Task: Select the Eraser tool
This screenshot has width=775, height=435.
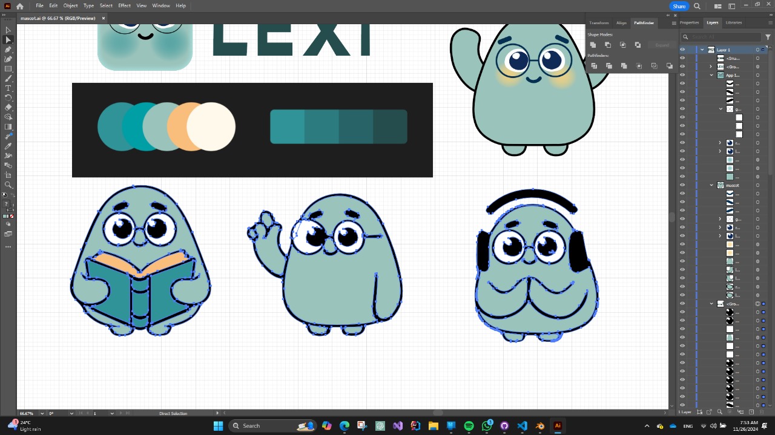Action: tap(8, 108)
